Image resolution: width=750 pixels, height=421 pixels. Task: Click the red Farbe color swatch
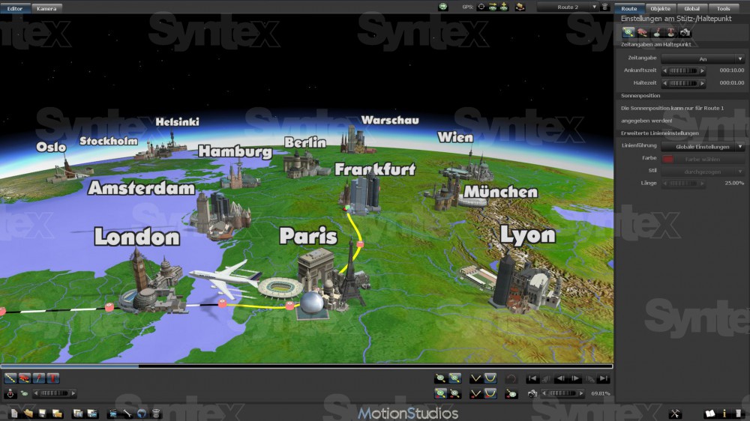(668, 159)
